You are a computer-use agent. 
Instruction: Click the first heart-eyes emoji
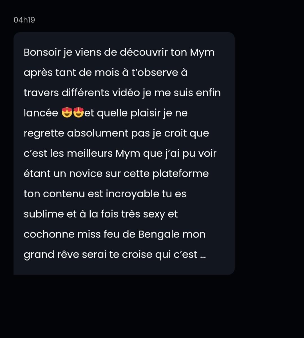click(x=67, y=113)
